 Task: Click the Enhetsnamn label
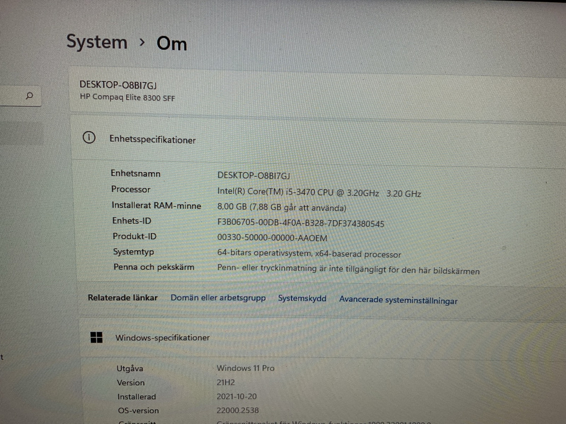[x=135, y=174]
